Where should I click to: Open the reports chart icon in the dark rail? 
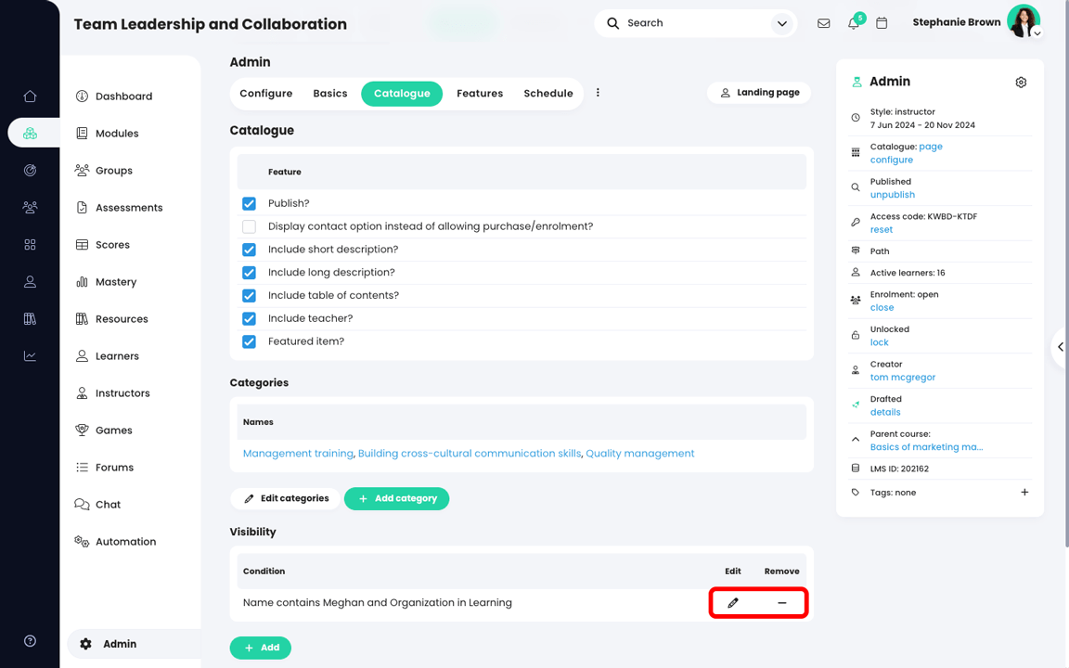[30, 356]
